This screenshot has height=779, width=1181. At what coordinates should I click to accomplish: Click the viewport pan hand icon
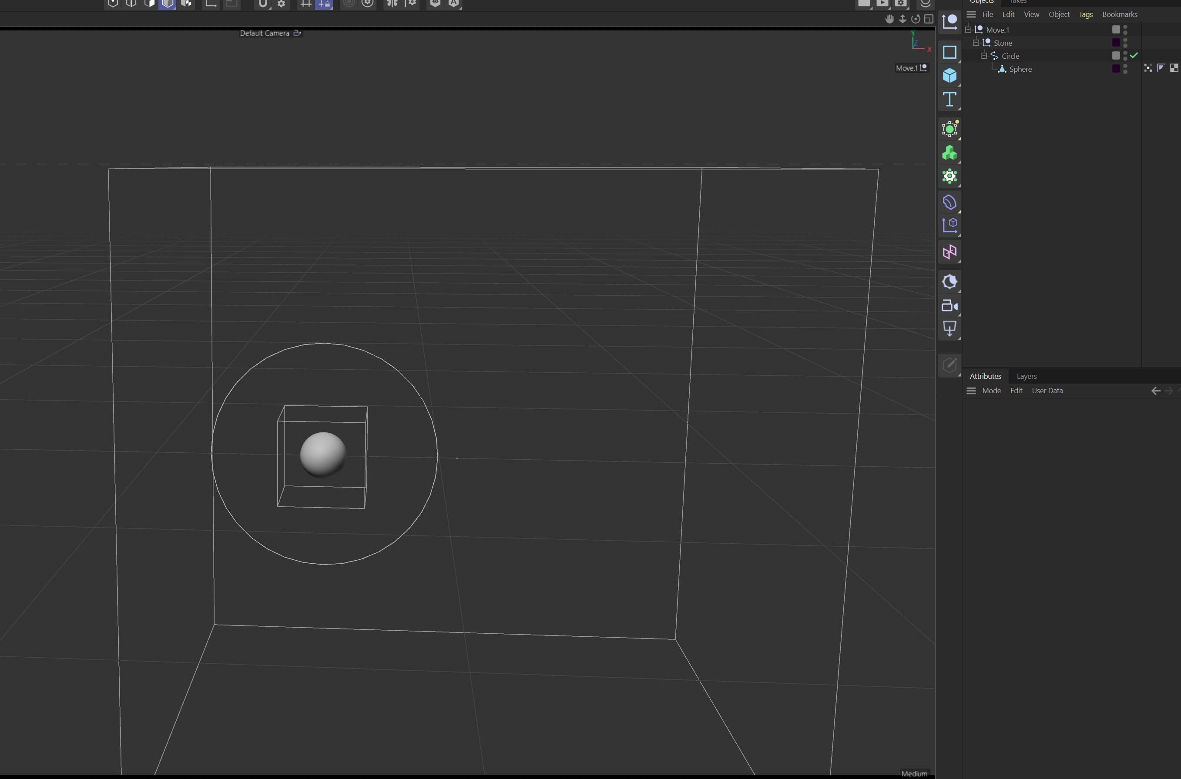pos(890,19)
